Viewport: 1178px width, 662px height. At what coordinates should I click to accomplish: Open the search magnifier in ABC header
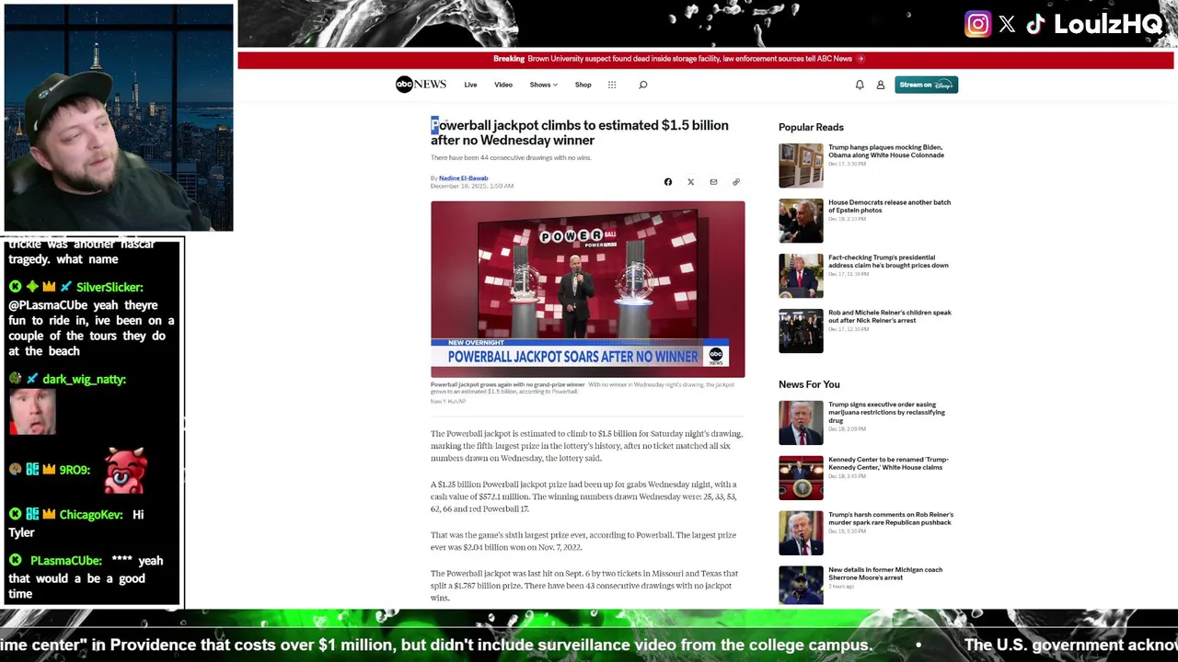click(x=643, y=85)
